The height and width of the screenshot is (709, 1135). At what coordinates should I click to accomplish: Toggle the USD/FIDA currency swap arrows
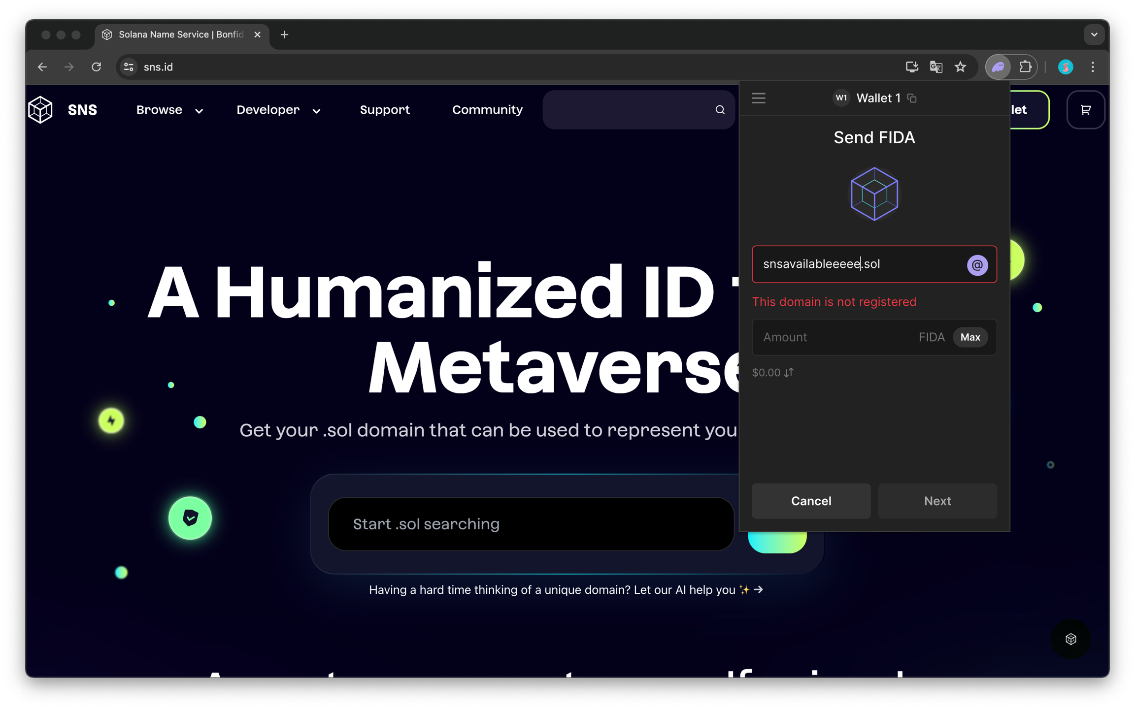click(789, 373)
